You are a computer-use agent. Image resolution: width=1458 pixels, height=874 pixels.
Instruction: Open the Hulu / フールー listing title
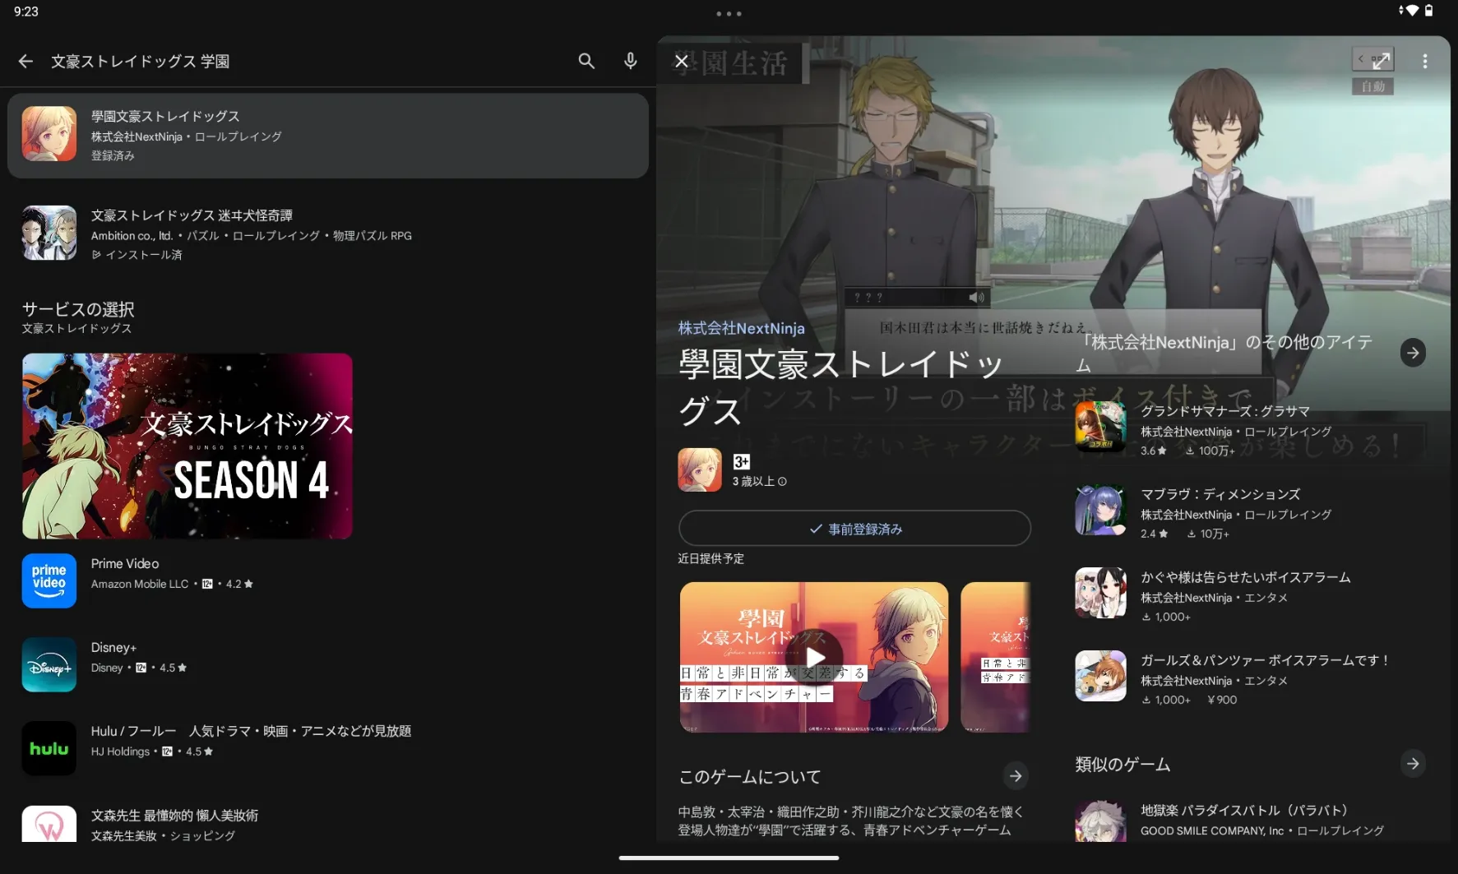tap(251, 731)
